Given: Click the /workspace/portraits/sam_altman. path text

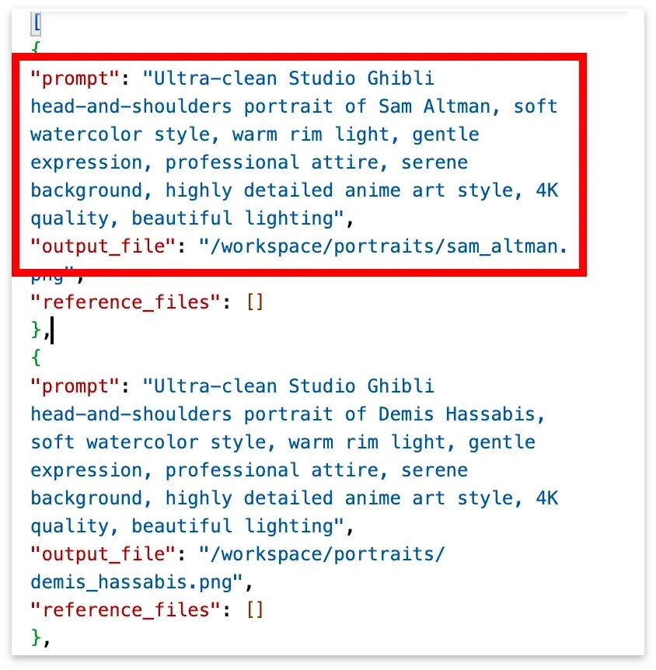Looking at the screenshot, I should click(x=383, y=246).
